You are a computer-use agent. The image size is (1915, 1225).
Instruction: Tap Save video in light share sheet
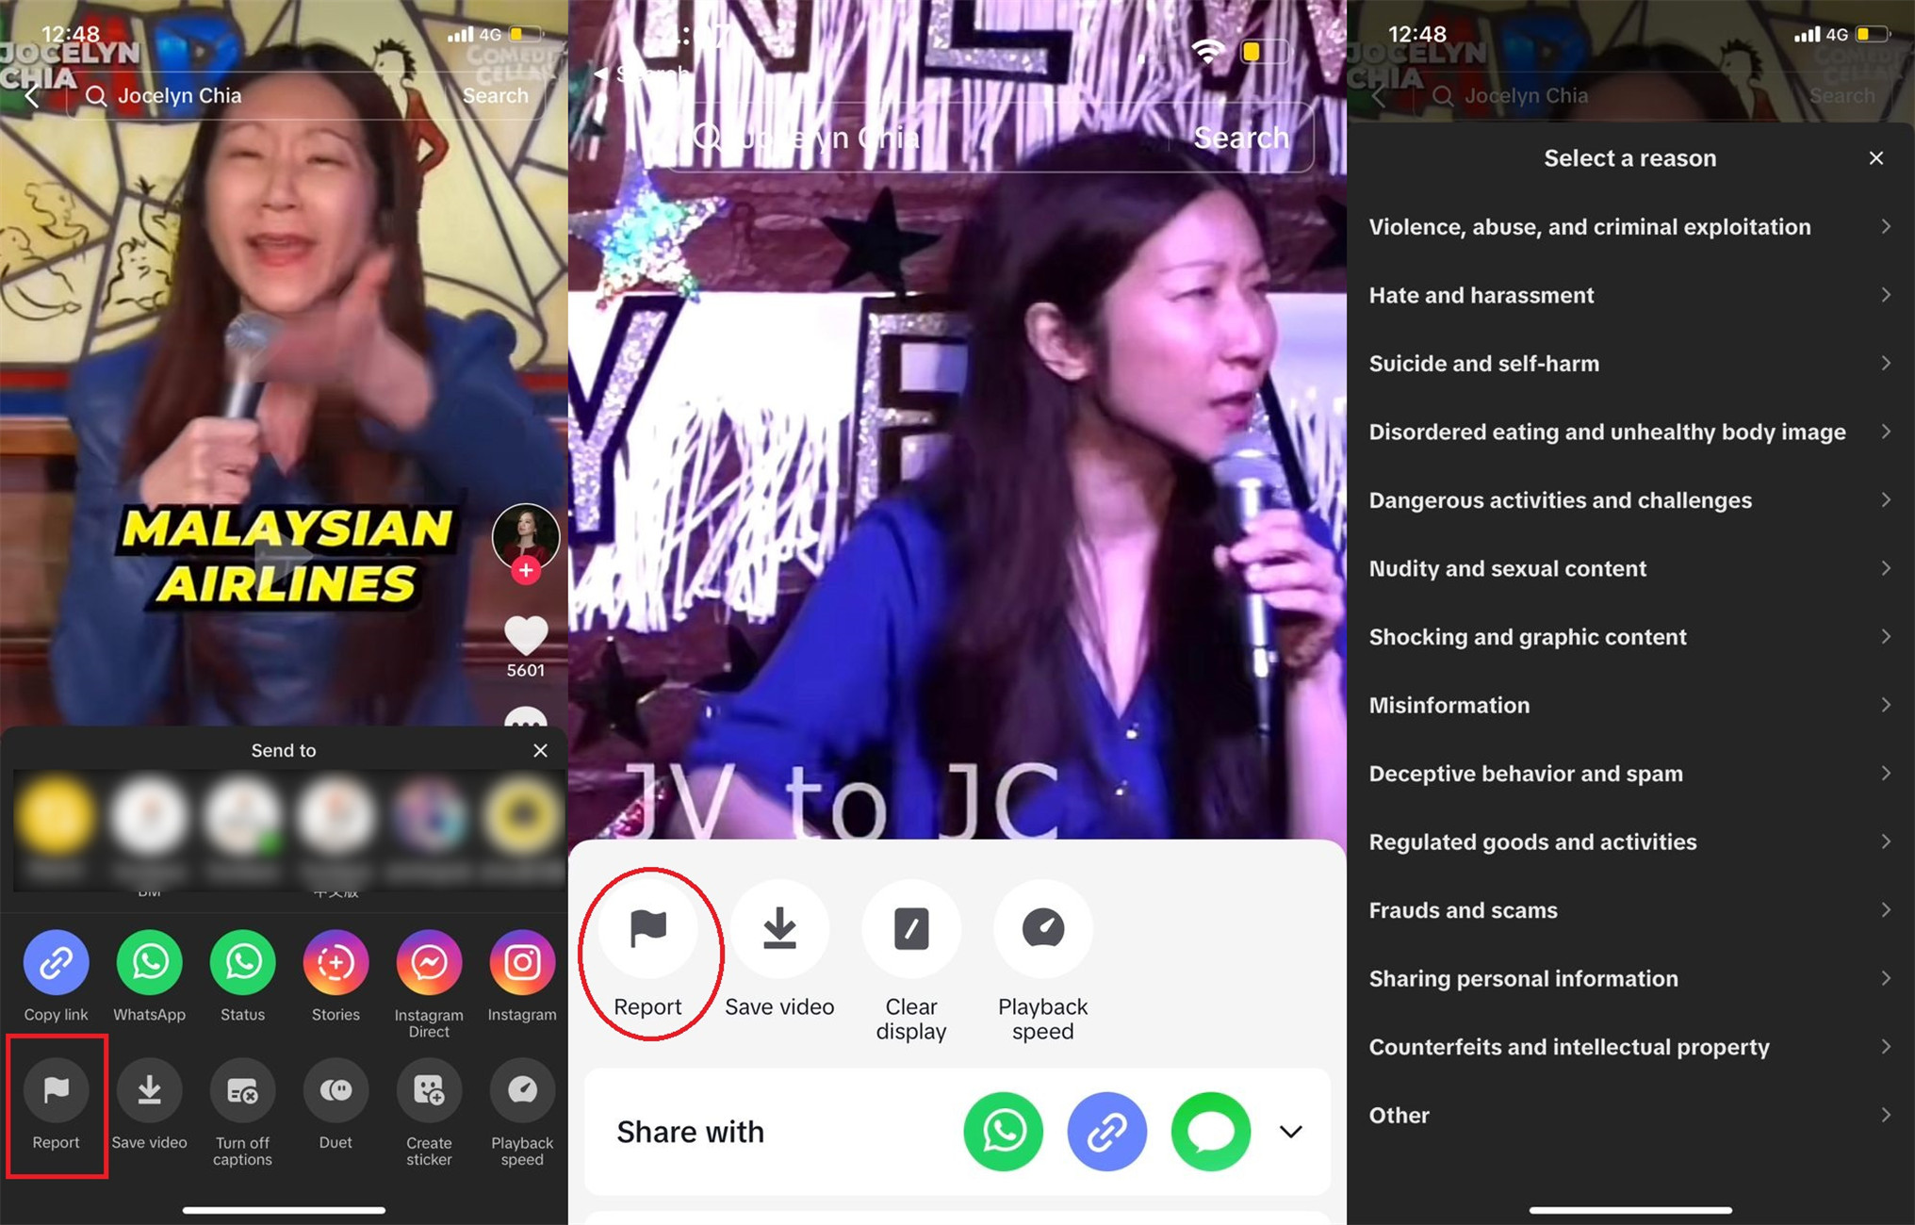pyautogui.click(x=779, y=929)
